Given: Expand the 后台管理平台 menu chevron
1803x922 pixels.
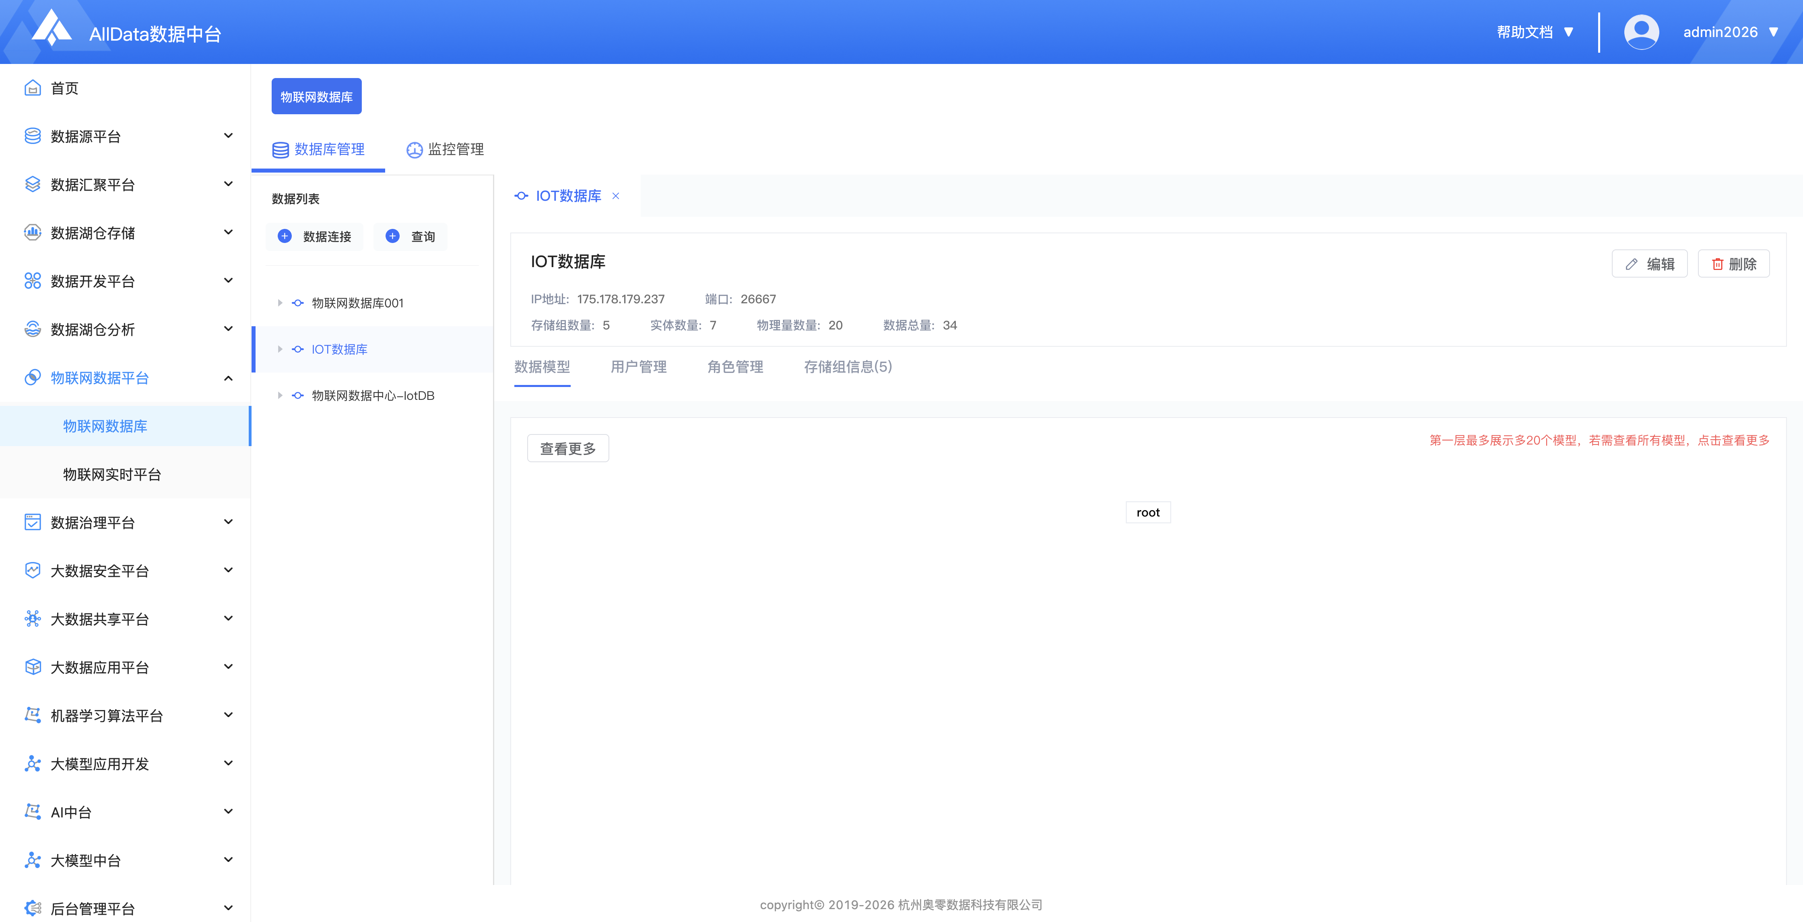Looking at the screenshot, I should pos(228,907).
